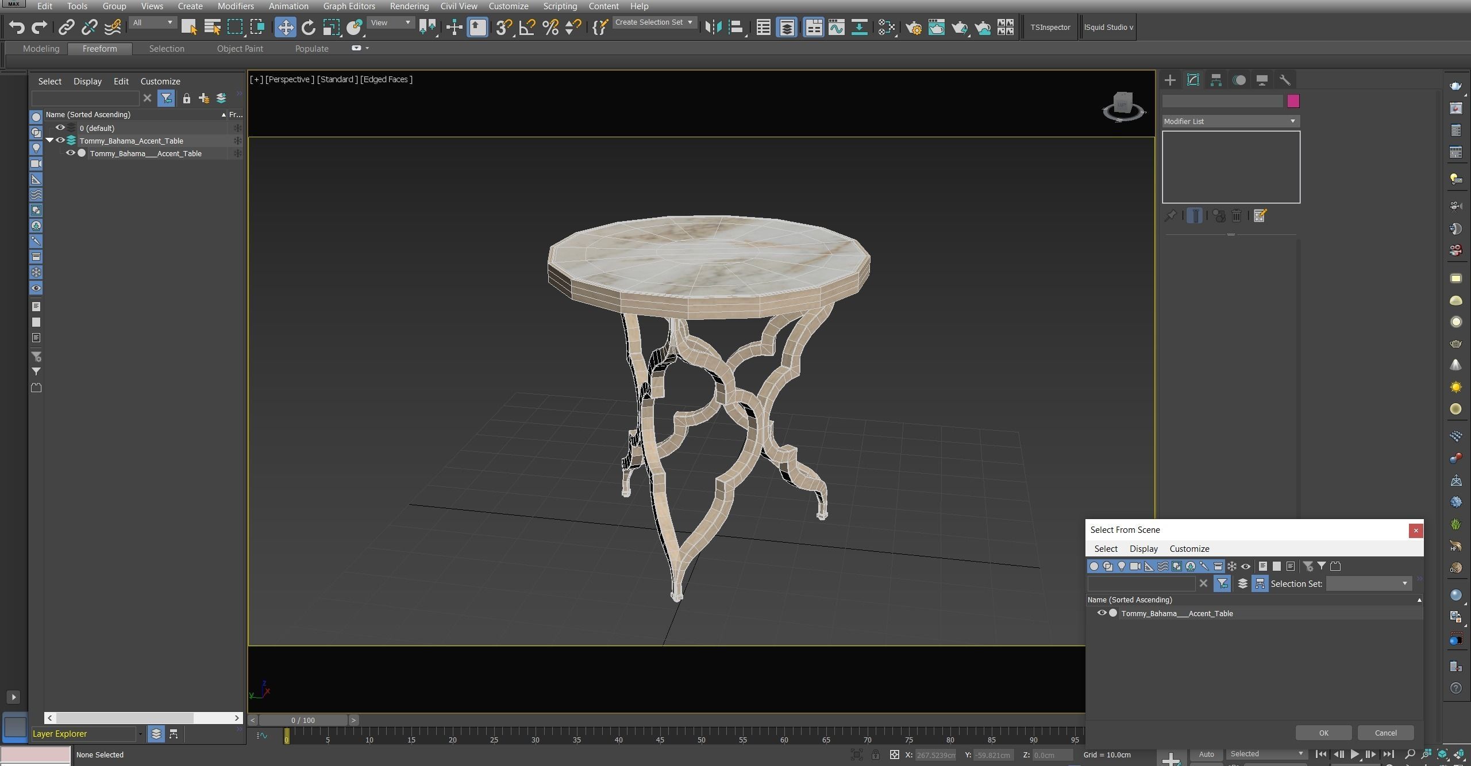Click the Undo arrow icon
This screenshot has height=766, width=1471.
[x=17, y=27]
